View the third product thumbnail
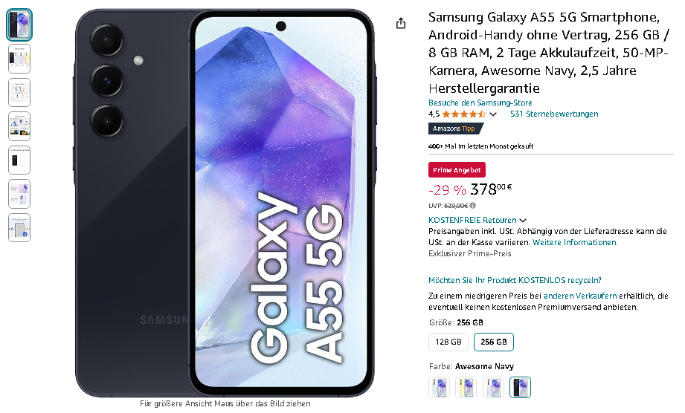This screenshot has width=685, height=413. pos(19,92)
